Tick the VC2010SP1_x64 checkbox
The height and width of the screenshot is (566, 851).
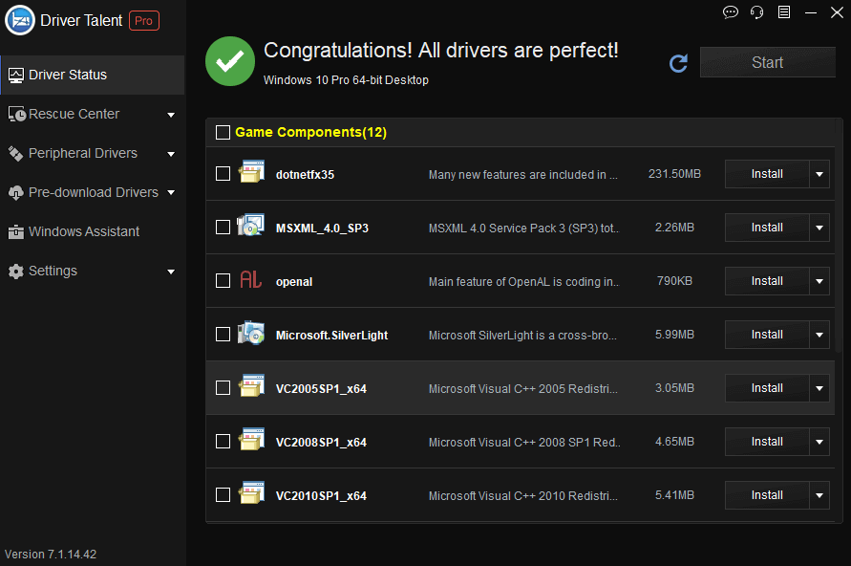223,495
